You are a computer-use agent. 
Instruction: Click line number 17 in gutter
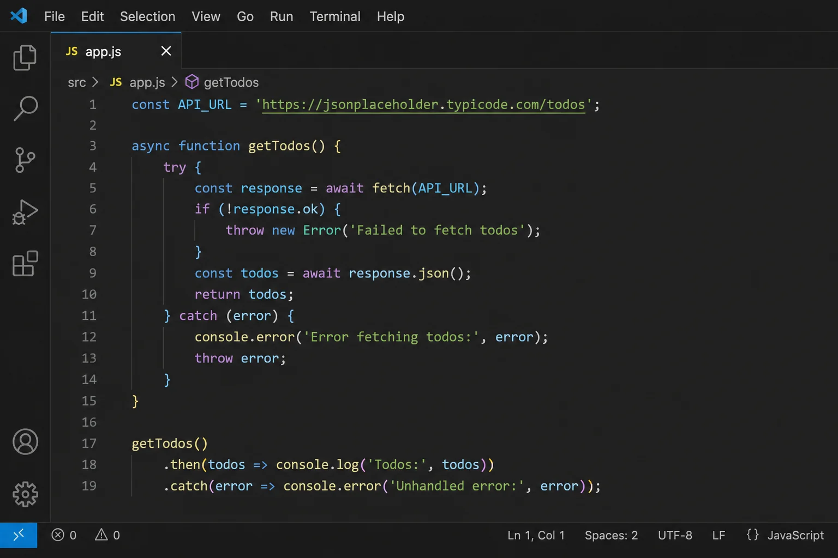(89, 443)
